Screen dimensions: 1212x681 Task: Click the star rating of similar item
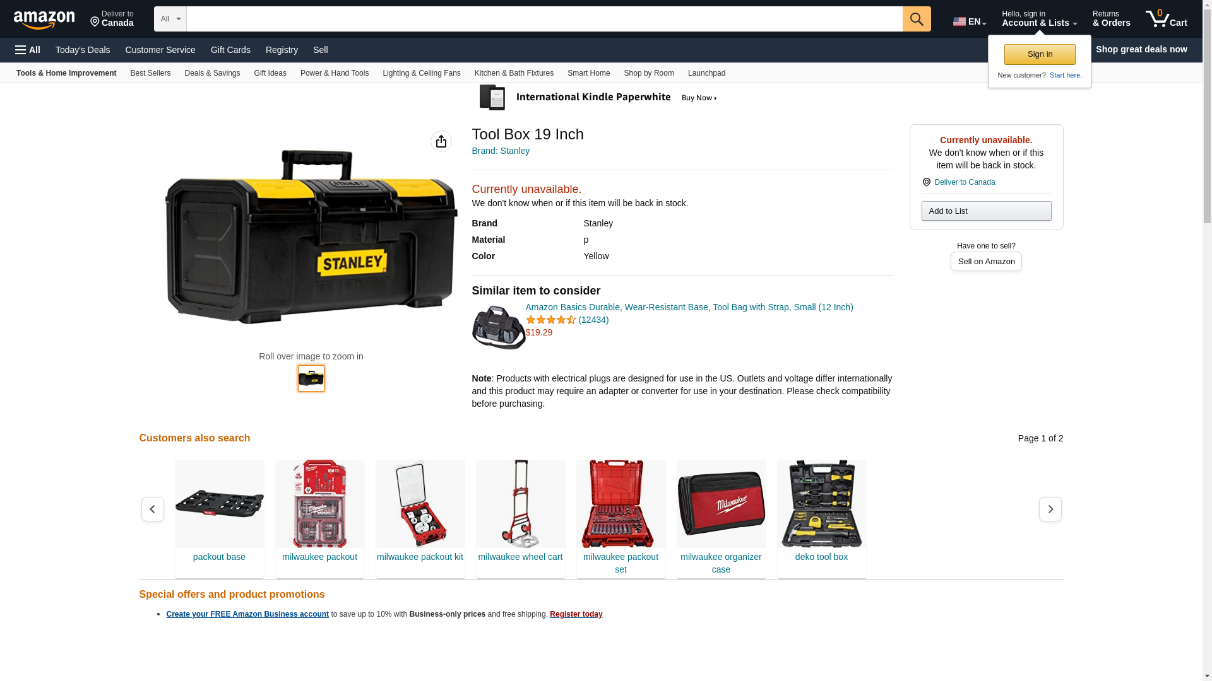pos(550,320)
